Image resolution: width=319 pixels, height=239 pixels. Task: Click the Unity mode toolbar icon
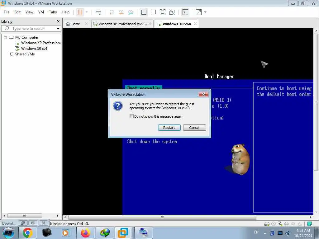tap(172, 12)
